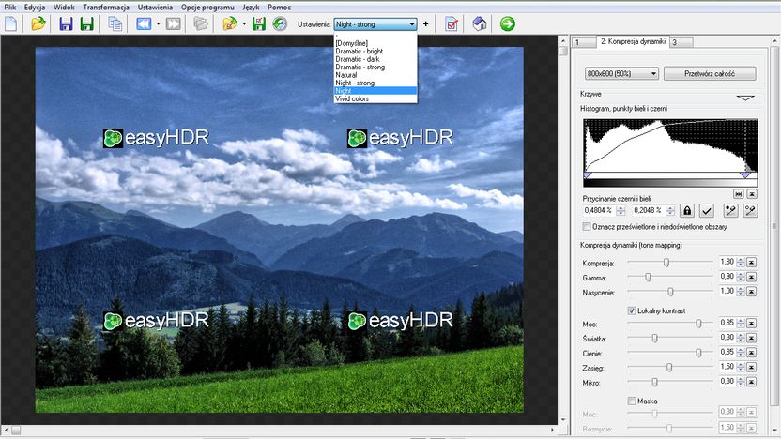Pick Dramatic - bright preset
Viewport: 781px width, 439px height.
[375, 51]
